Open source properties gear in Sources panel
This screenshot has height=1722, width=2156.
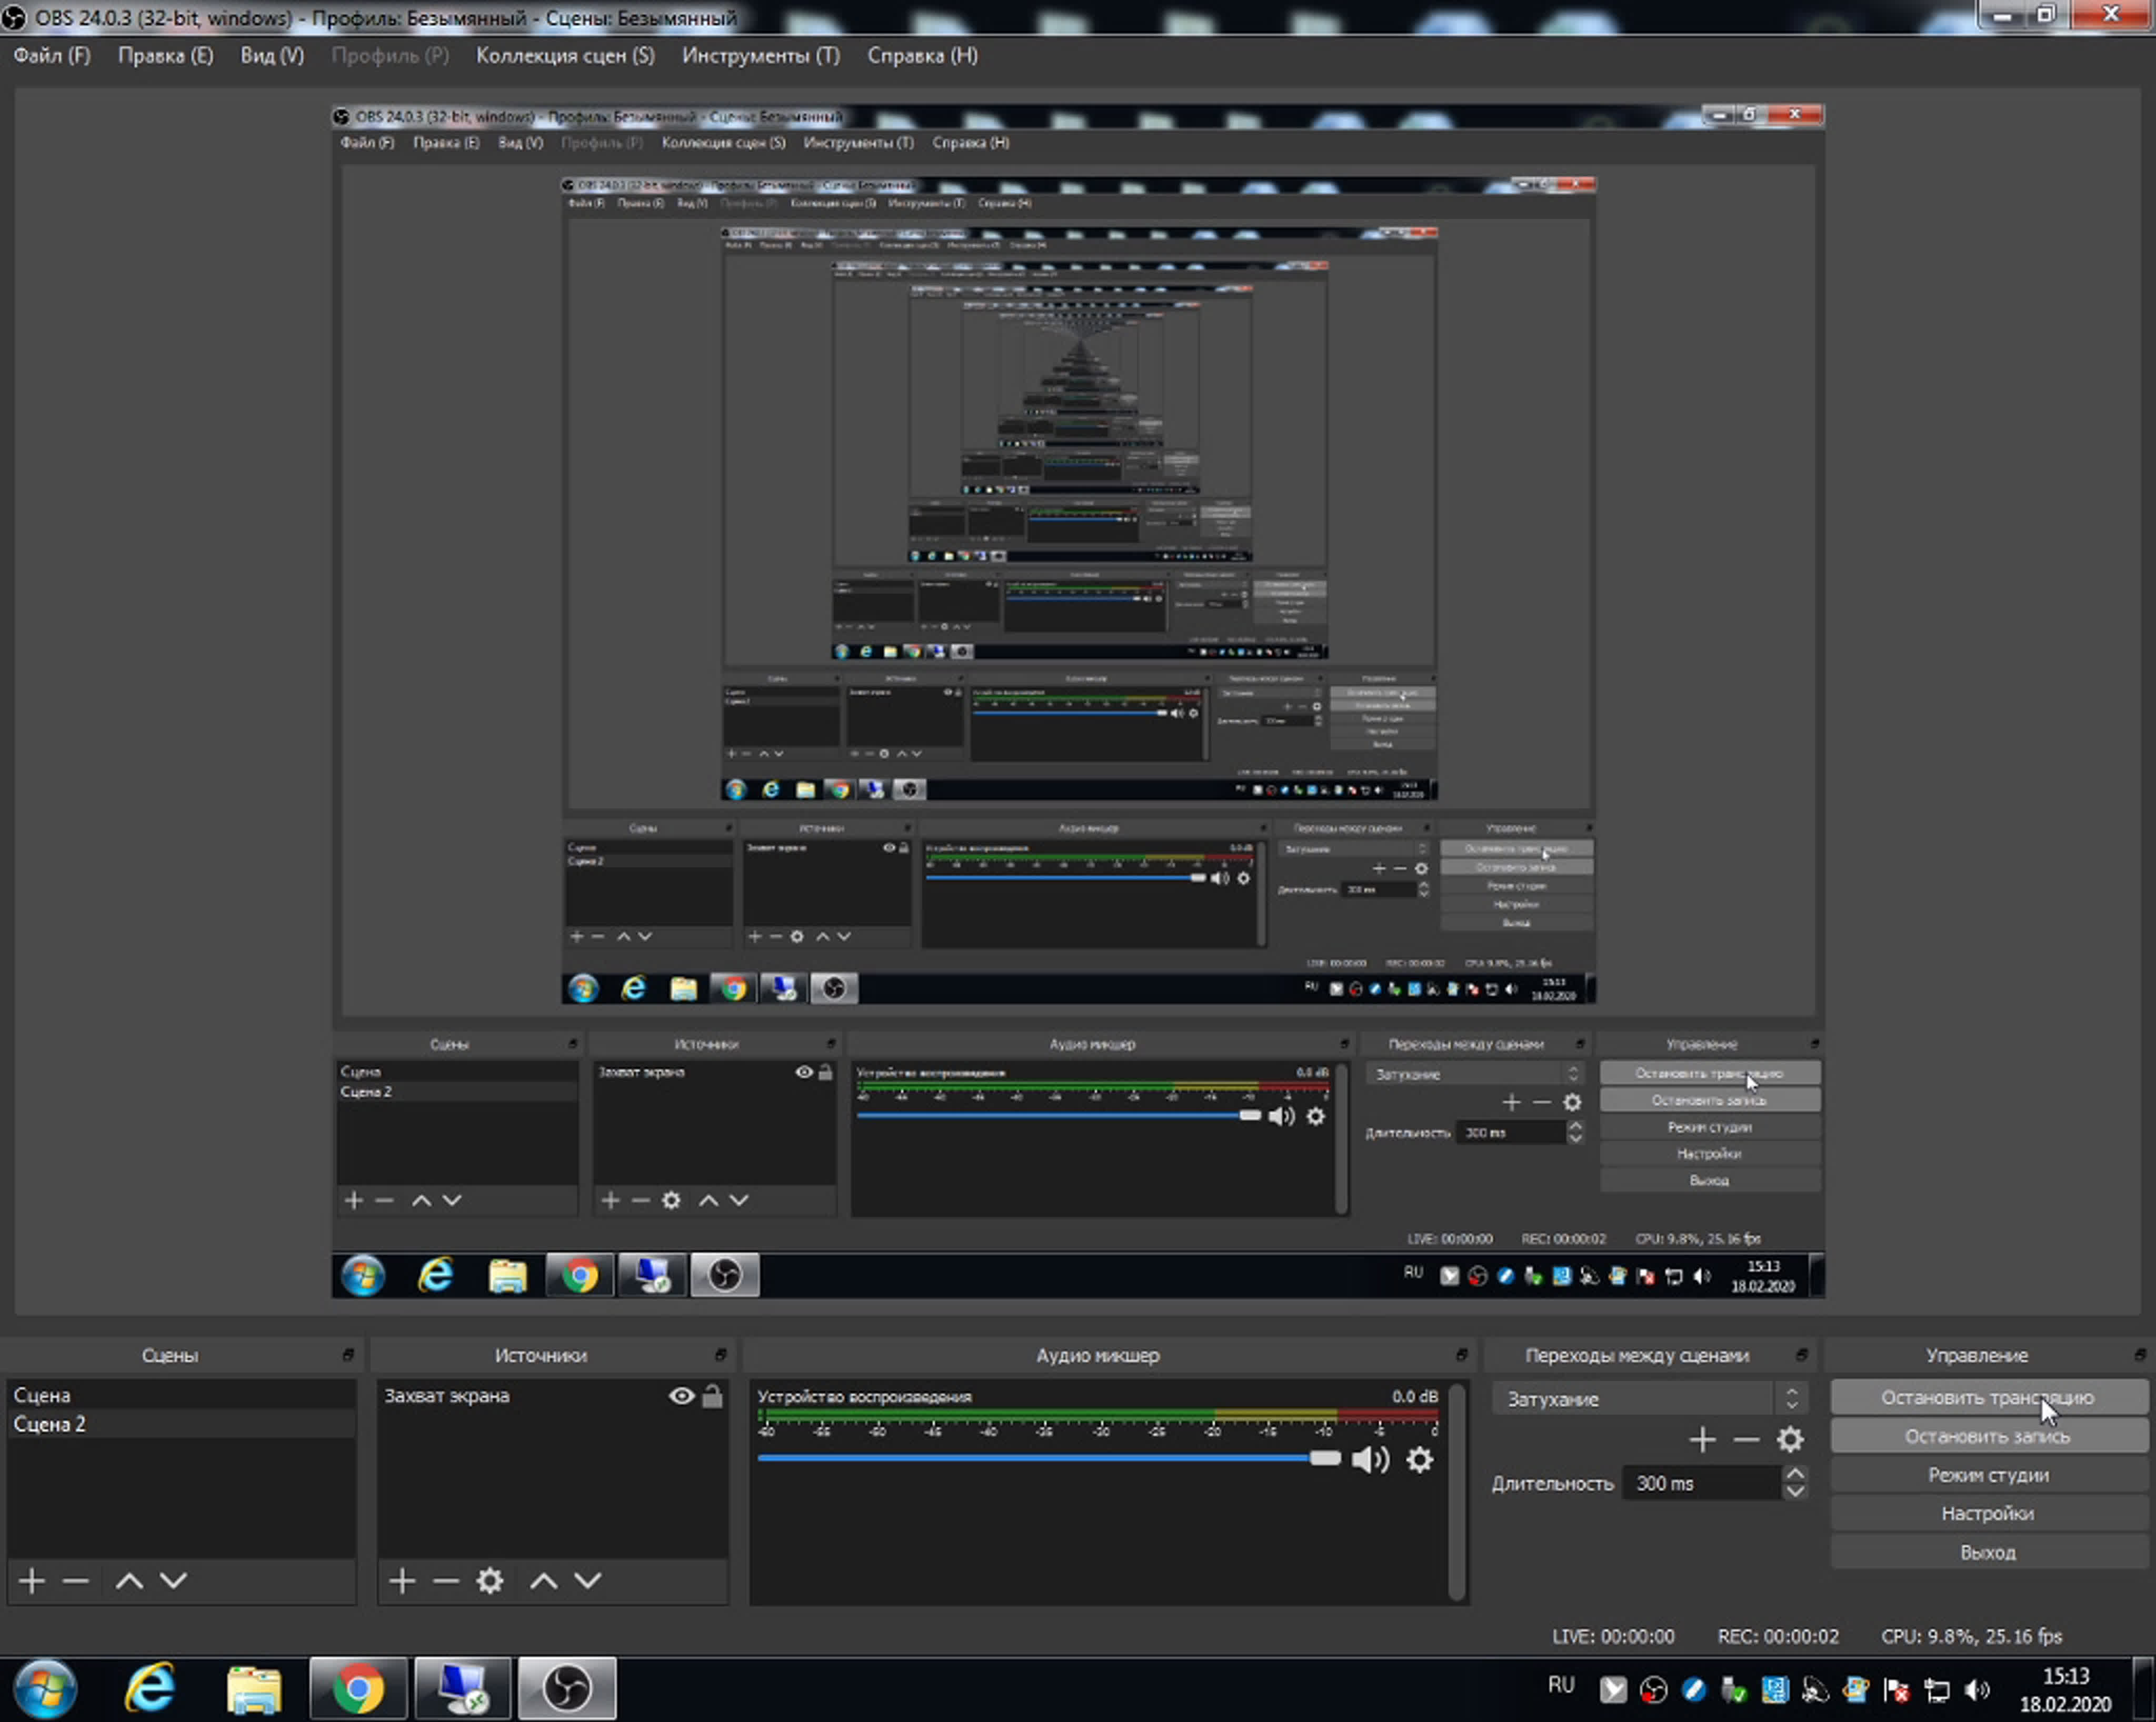(490, 1581)
